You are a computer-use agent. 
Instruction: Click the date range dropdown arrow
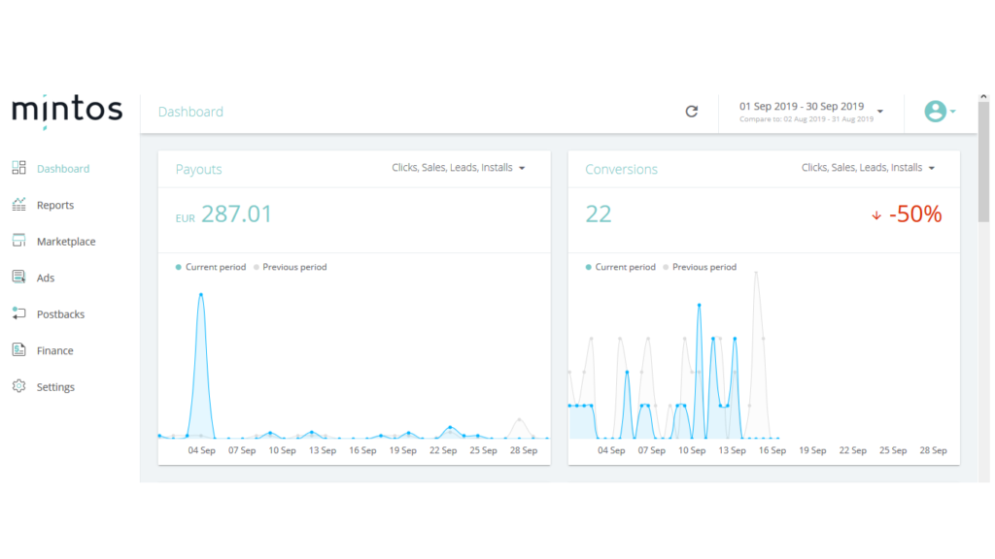point(880,112)
